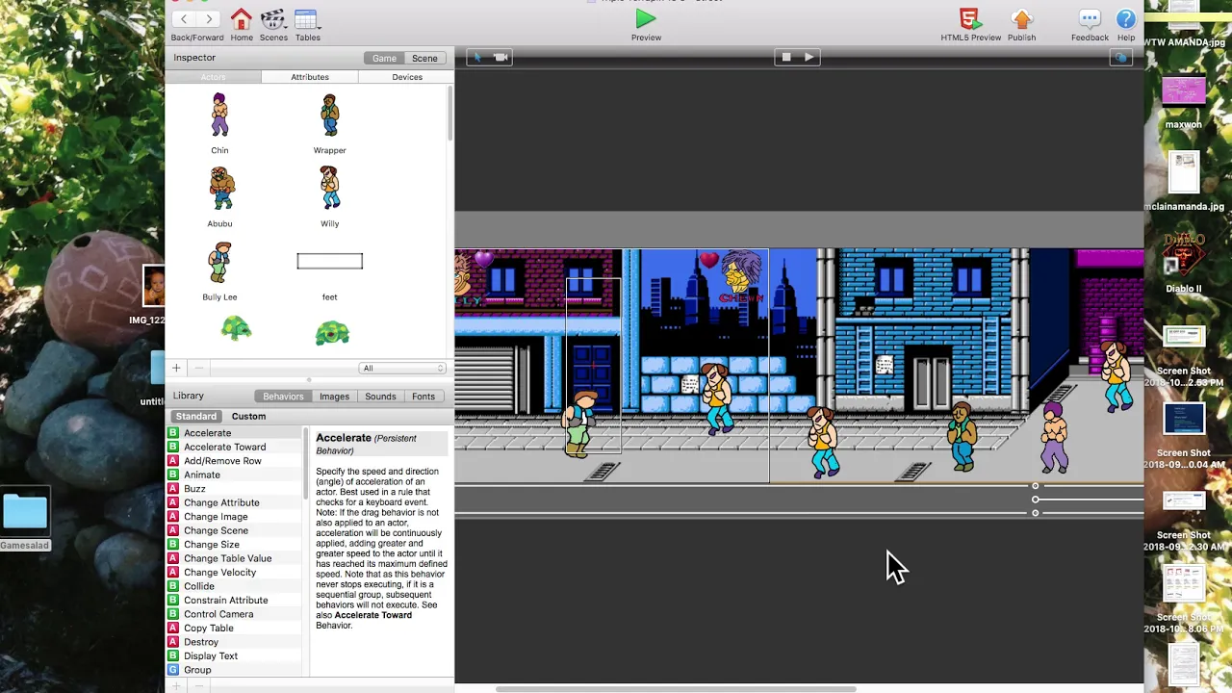Switch Inspector to Game mode

384,58
